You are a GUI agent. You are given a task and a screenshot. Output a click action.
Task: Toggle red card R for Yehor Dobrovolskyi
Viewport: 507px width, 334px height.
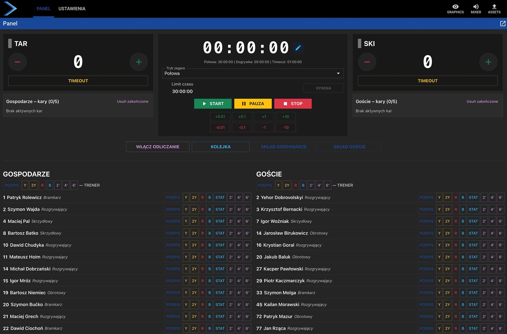[x=456, y=197]
